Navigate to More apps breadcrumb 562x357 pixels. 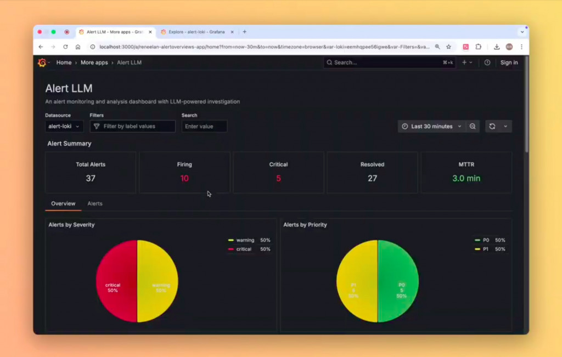click(x=94, y=63)
